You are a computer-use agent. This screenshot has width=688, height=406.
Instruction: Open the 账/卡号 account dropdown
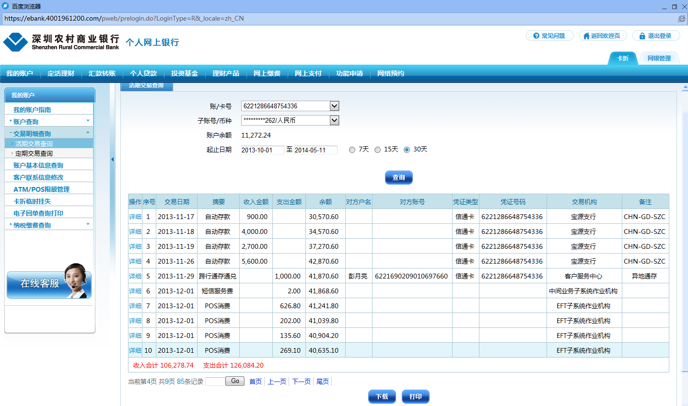pos(334,106)
